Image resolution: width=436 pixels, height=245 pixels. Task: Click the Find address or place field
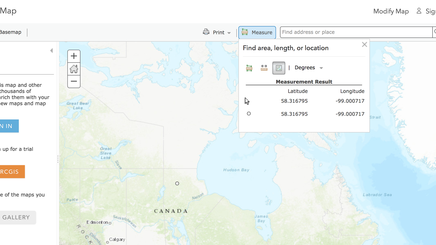356,32
